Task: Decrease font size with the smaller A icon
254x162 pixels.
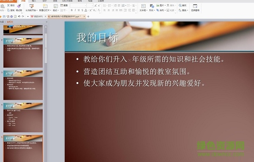Action: pyautogui.click(x=99, y=5)
